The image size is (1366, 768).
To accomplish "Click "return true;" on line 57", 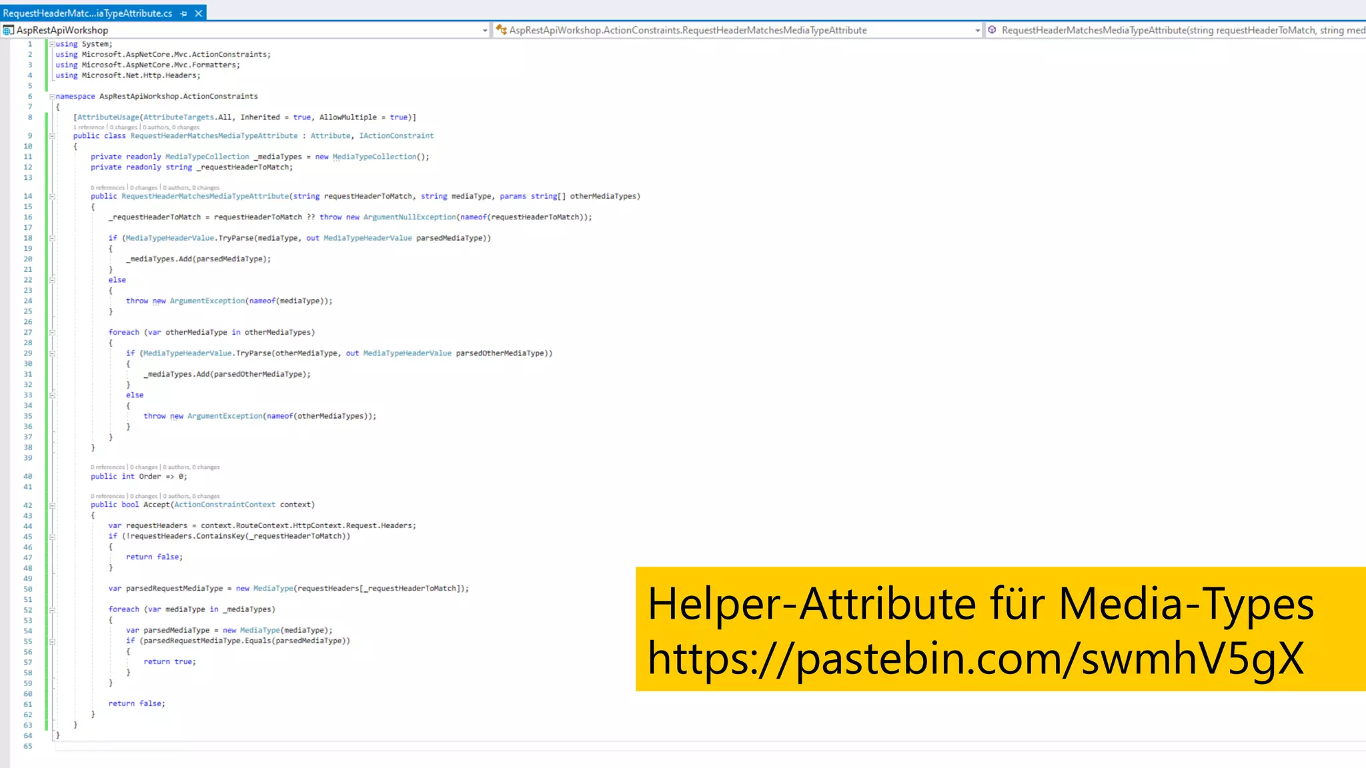I will tap(169, 662).
